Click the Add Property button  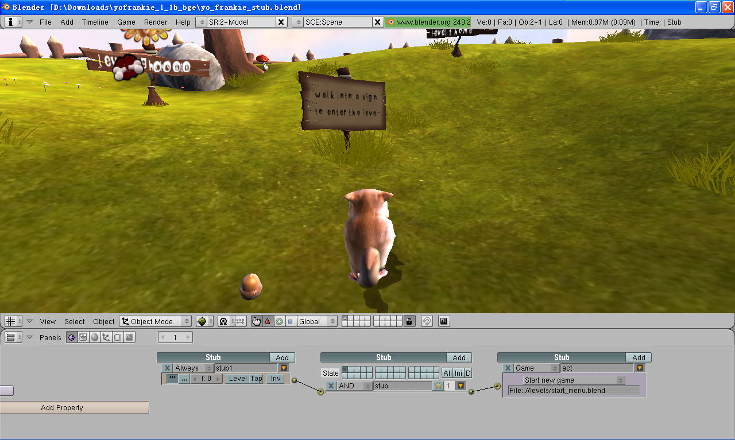pyautogui.click(x=74, y=408)
